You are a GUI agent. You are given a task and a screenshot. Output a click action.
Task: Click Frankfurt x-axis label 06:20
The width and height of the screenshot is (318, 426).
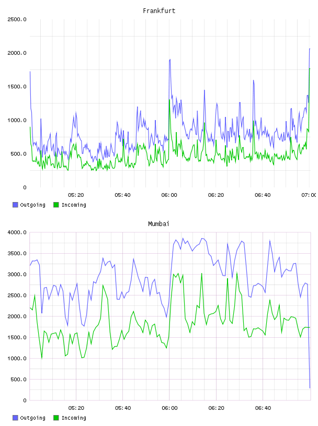[216, 195]
